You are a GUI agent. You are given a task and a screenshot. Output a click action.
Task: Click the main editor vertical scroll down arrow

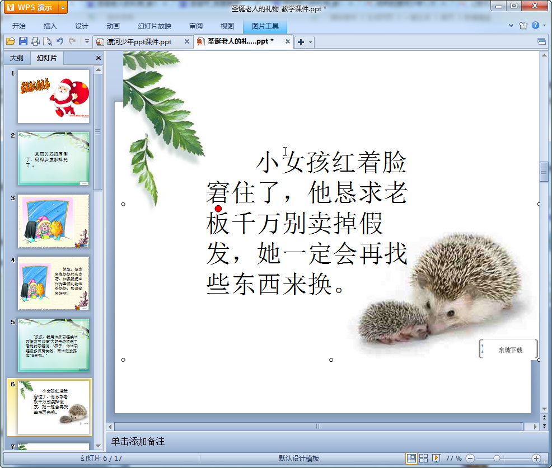click(x=544, y=409)
